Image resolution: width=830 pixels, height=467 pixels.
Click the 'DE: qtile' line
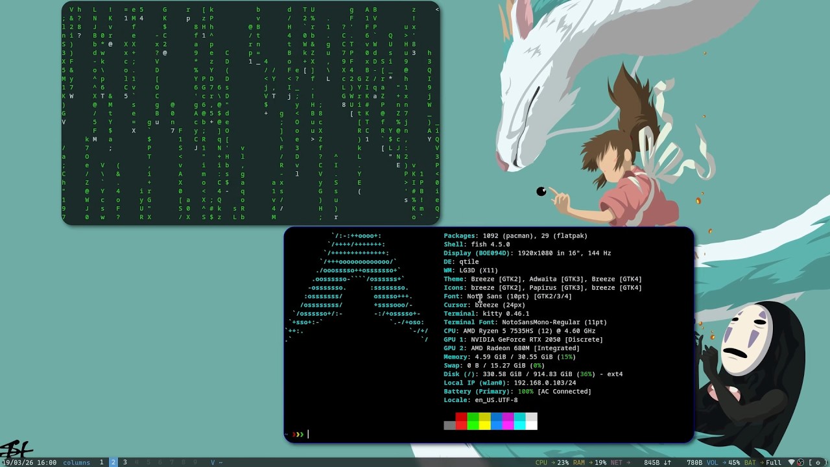[x=461, y=261]
